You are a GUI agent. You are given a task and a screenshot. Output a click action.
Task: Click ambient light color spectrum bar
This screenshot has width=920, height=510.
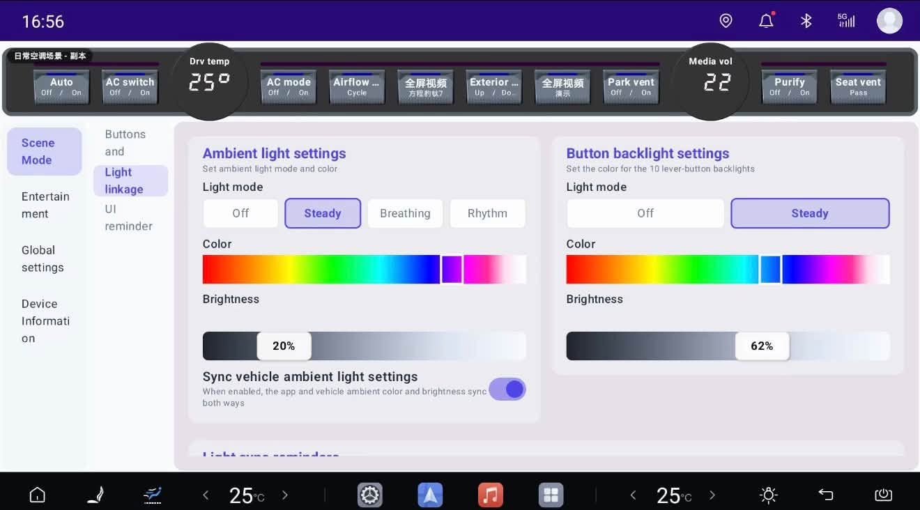pyautogui.click(x=365, y=270)
